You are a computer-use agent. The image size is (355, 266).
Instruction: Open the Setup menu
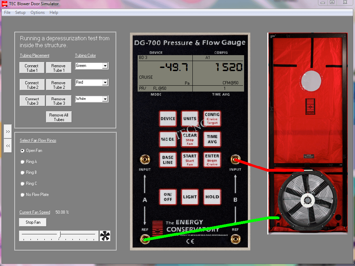click(20, 12)
